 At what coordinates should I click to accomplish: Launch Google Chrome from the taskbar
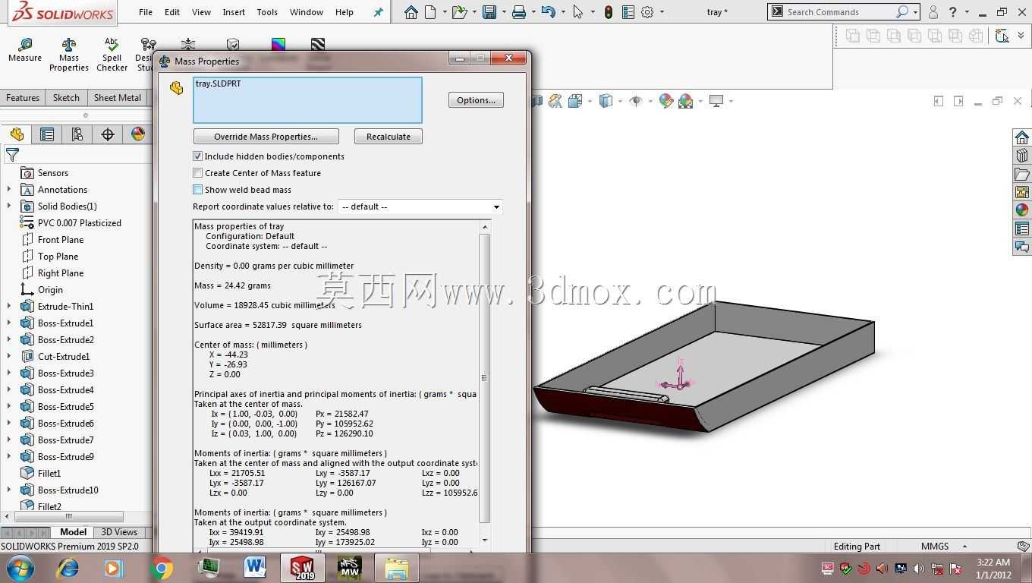[x=161, y=568]
